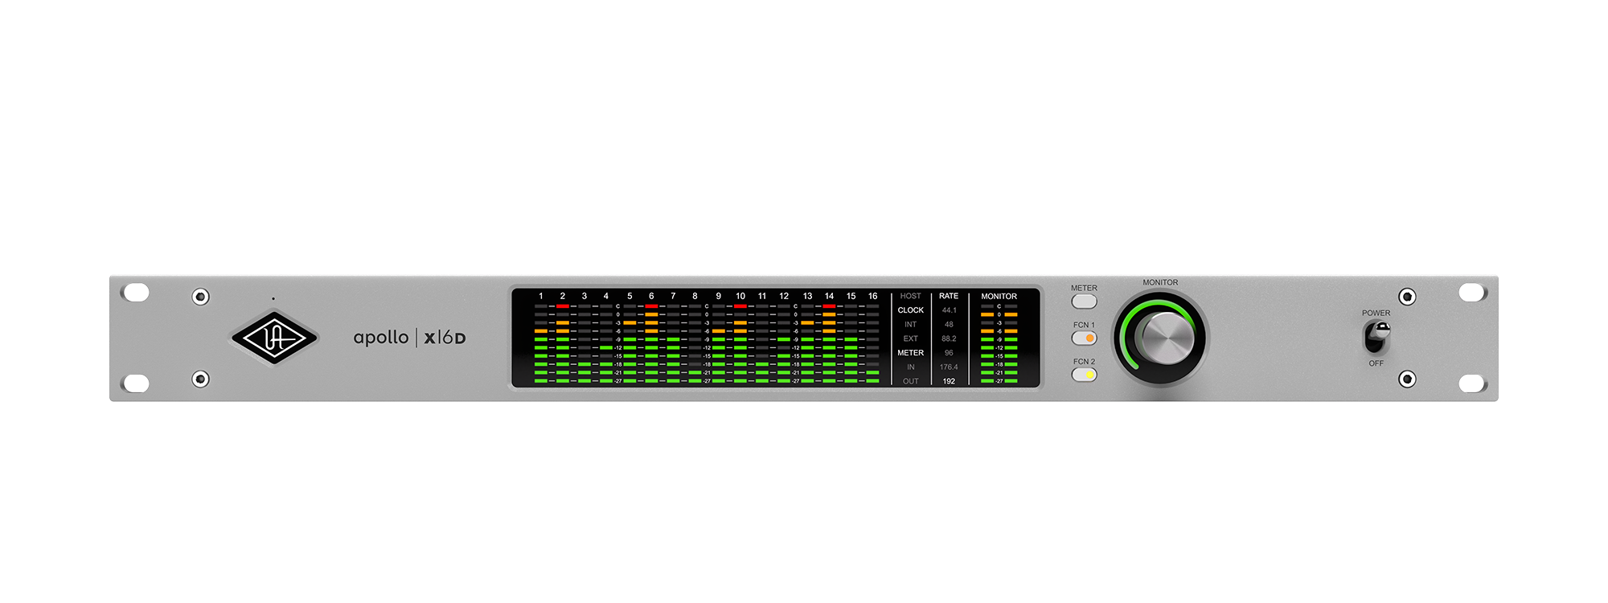
Task: Select channel 4 number on the meter display
Action: 606,296
